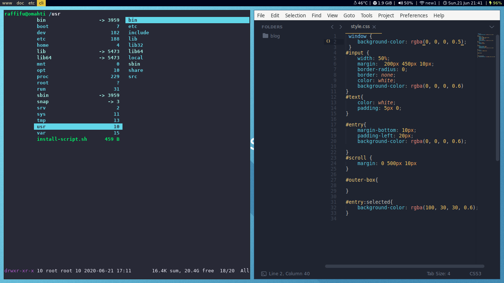The width and height of the screenshot is (504, 283).
Task: Switch to the www workspace
Action: (x=7, y=3)
